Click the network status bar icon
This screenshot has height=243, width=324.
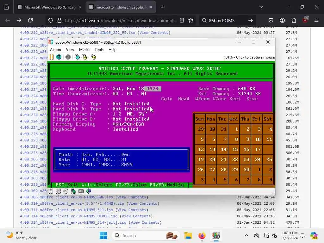(73, 191)
